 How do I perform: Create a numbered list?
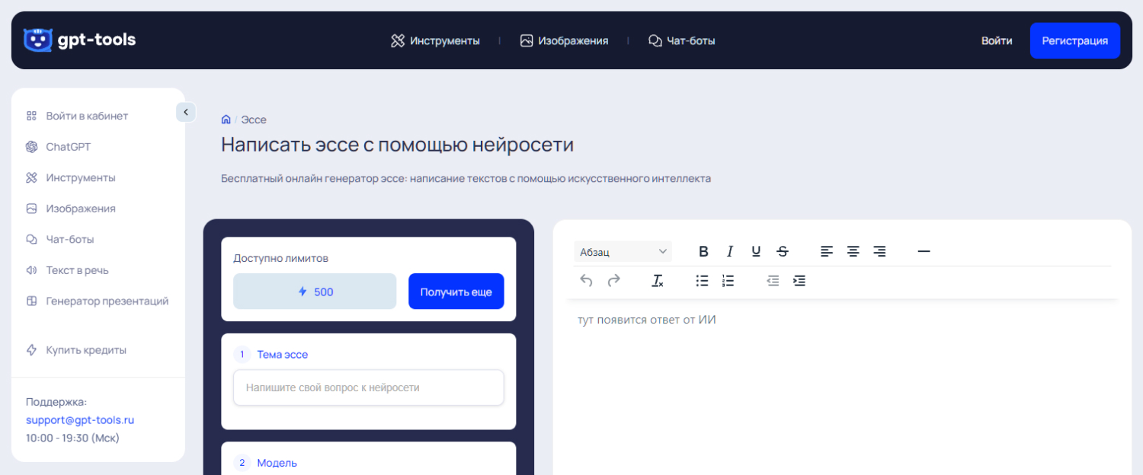(x=728, y=280)
